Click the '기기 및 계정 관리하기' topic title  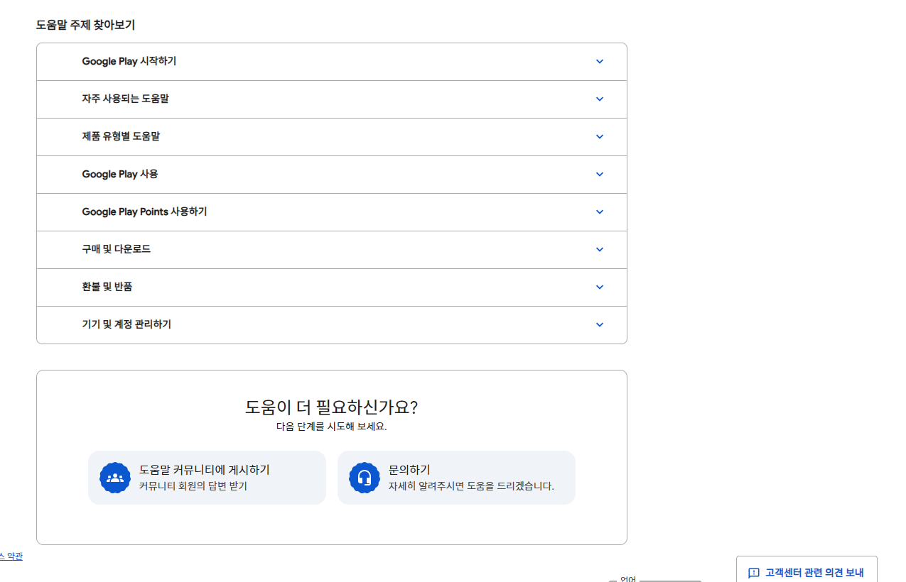pyautogui.click(x=126, y=325)
